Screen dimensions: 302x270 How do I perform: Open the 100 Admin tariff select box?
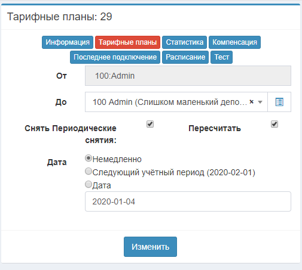click(x=176, y=102)
